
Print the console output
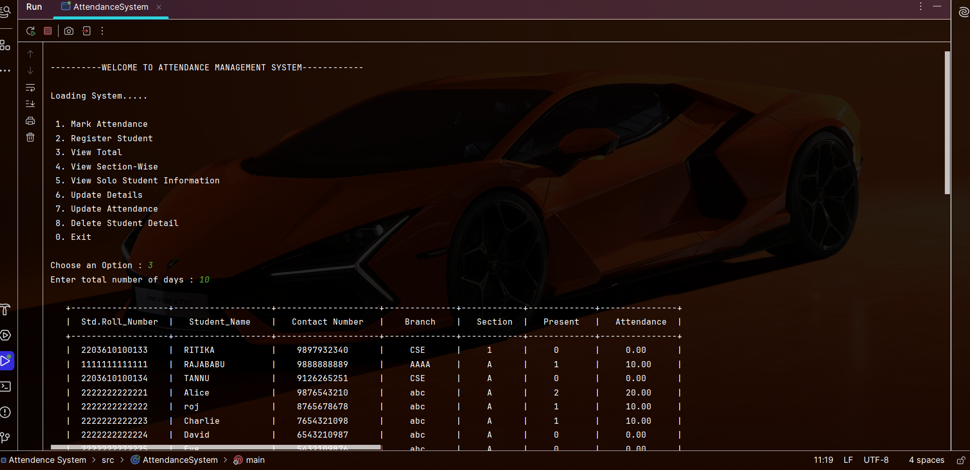click(x=30, y=121)
